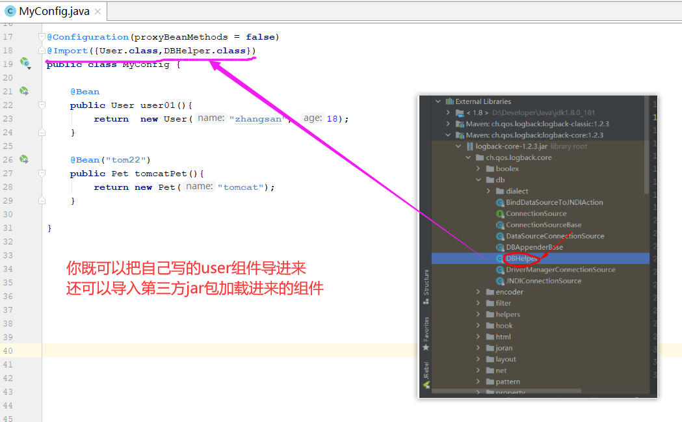Click the BindDataSourceToJNDIAction class icon
This screenshot has width=682, height=422.
pos(499,202)
